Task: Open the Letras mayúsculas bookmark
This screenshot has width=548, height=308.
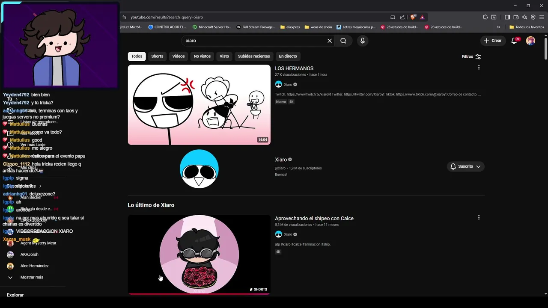Action: [x=356, y=27]
